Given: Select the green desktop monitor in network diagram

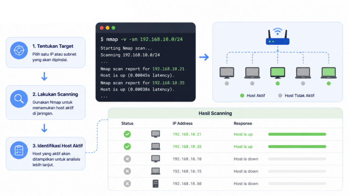Looking at the screenshot, I should coord(277,73).
